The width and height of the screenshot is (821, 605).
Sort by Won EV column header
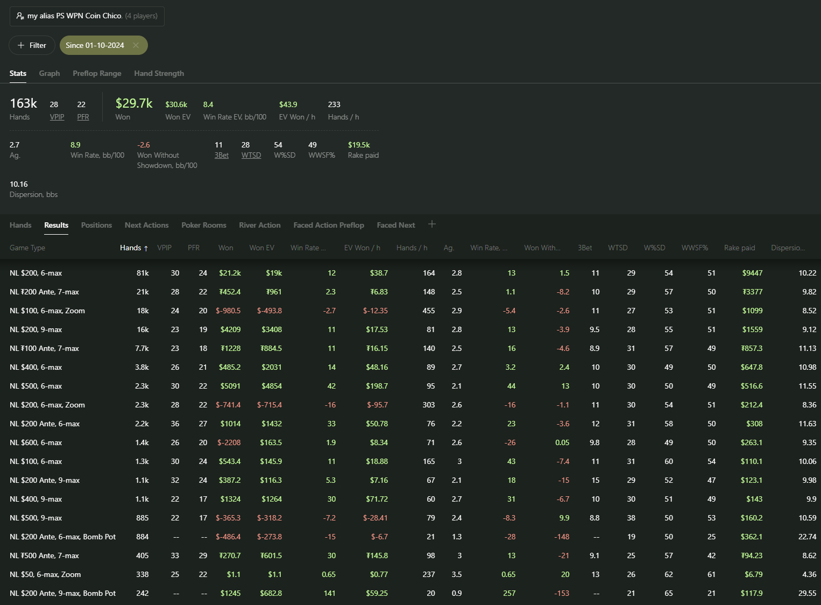261,248
